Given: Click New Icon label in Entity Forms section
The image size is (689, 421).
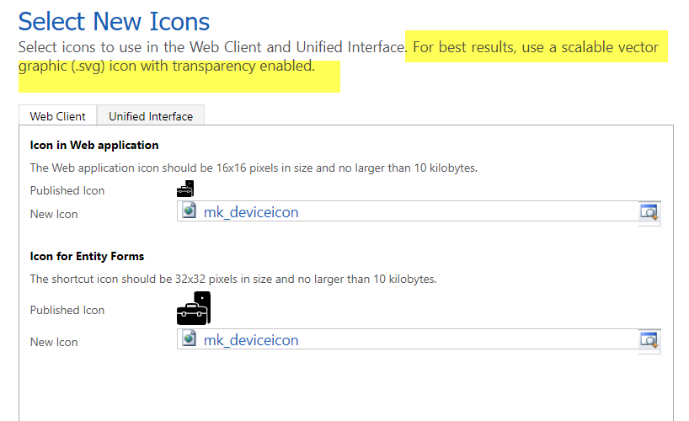Looking at the screenshot, I should coord(54,343).
